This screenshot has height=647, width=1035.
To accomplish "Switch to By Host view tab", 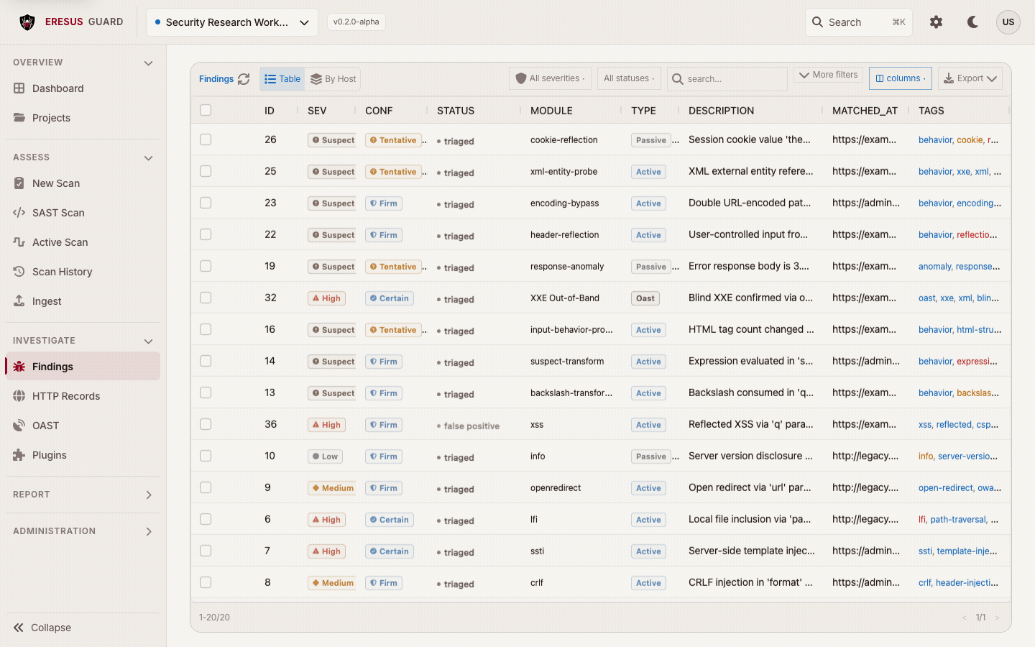I will click(x=333, y=79).
